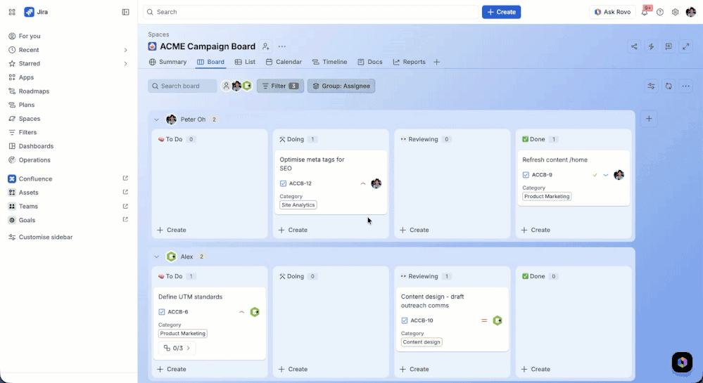Click the share icon in board header
This screenshot has width=703, height=383.
point(634,46)
